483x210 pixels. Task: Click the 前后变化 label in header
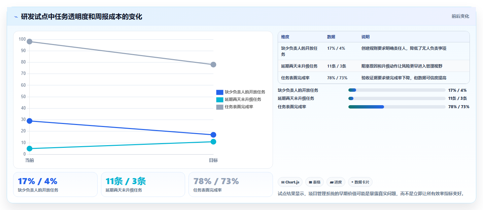pyautogui.click(x=460, y=16)
